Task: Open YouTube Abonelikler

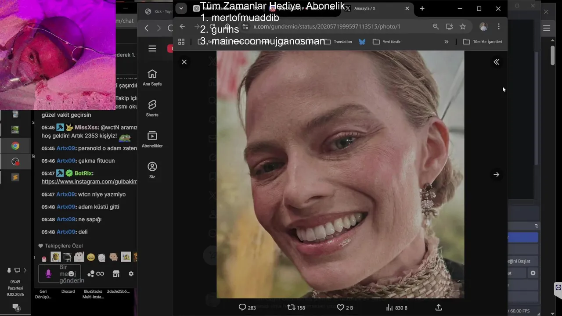Action: tap(152, 139)
